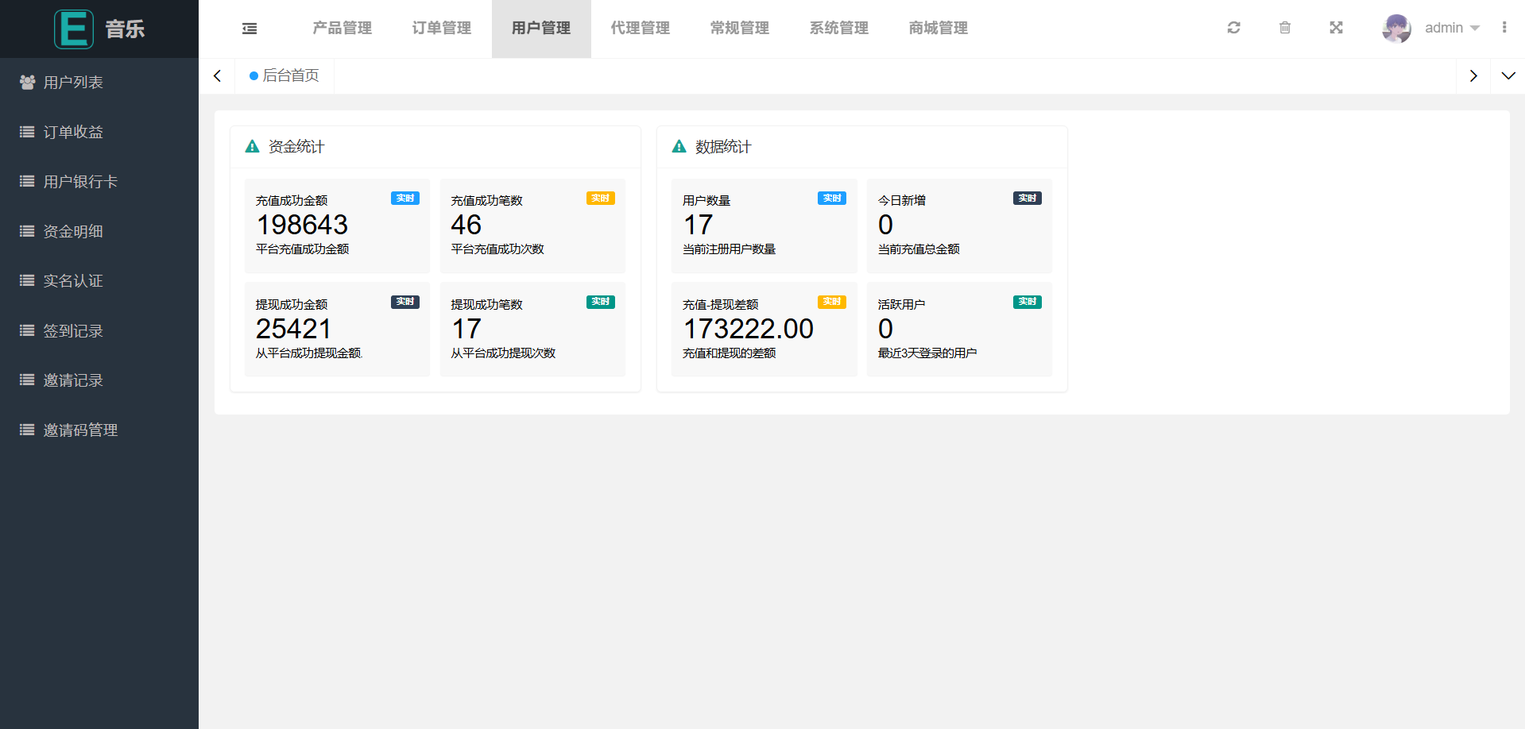Click the warning icon beside 资金统计

tap(252, 147)
